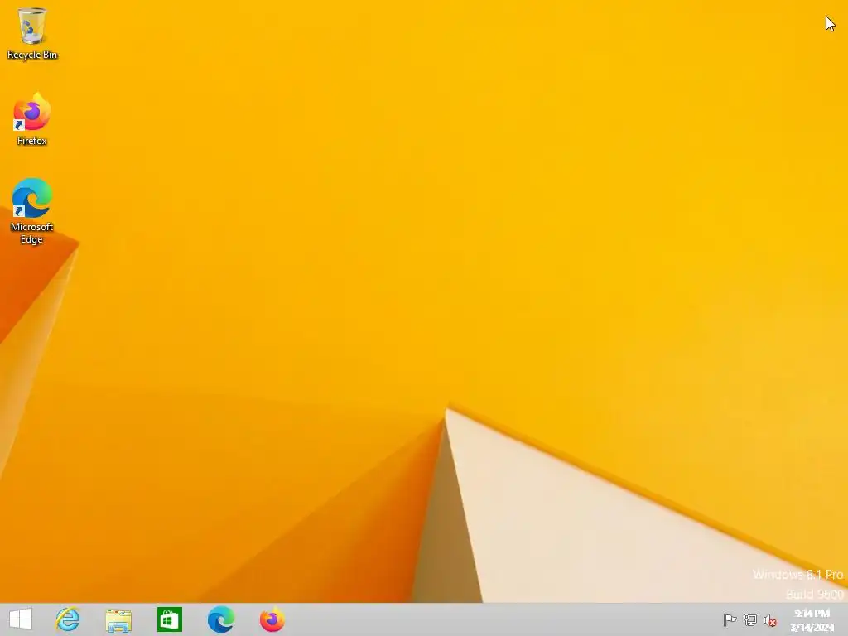Viewport: 848px width, 636px height.
Task: Open the clock showing 9:14 PM
Action: tap(812, 619)
